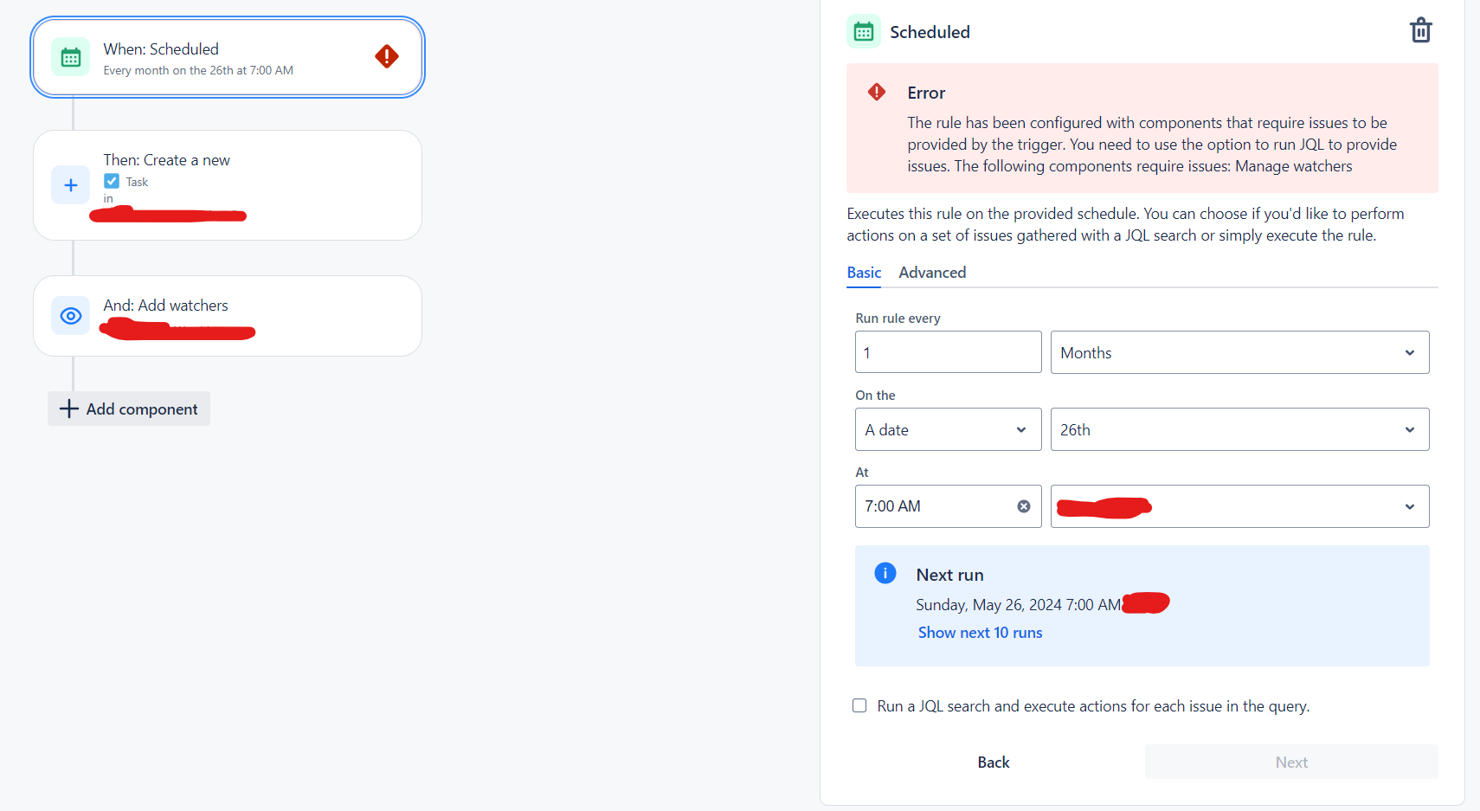Enable Run a JQL search checkbox
The height and width of the screenshot is (811, 1480).
click(x=859, y=705)
